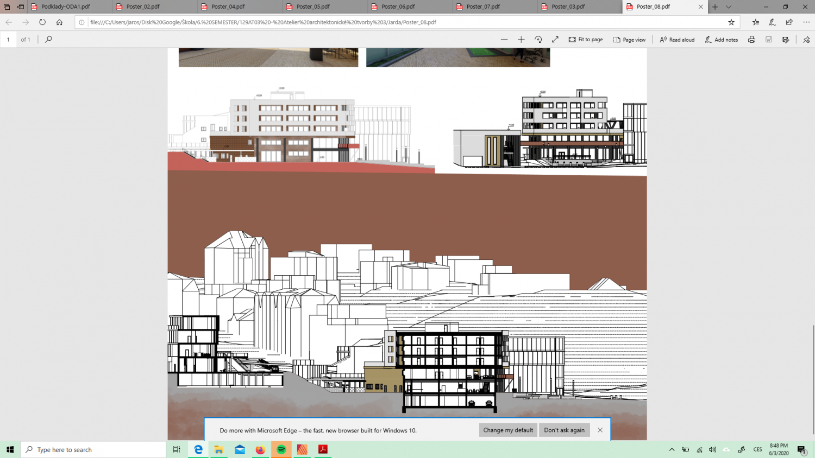815x458 pixels.
Task: Open the volume control in system tray
Action: coord(713,449)
